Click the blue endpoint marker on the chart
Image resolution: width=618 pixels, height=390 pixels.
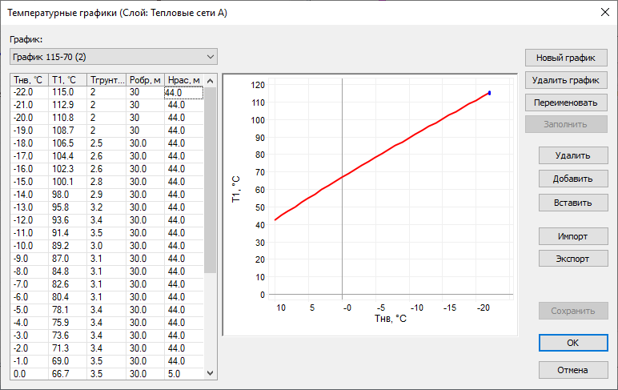coord(489,93)
